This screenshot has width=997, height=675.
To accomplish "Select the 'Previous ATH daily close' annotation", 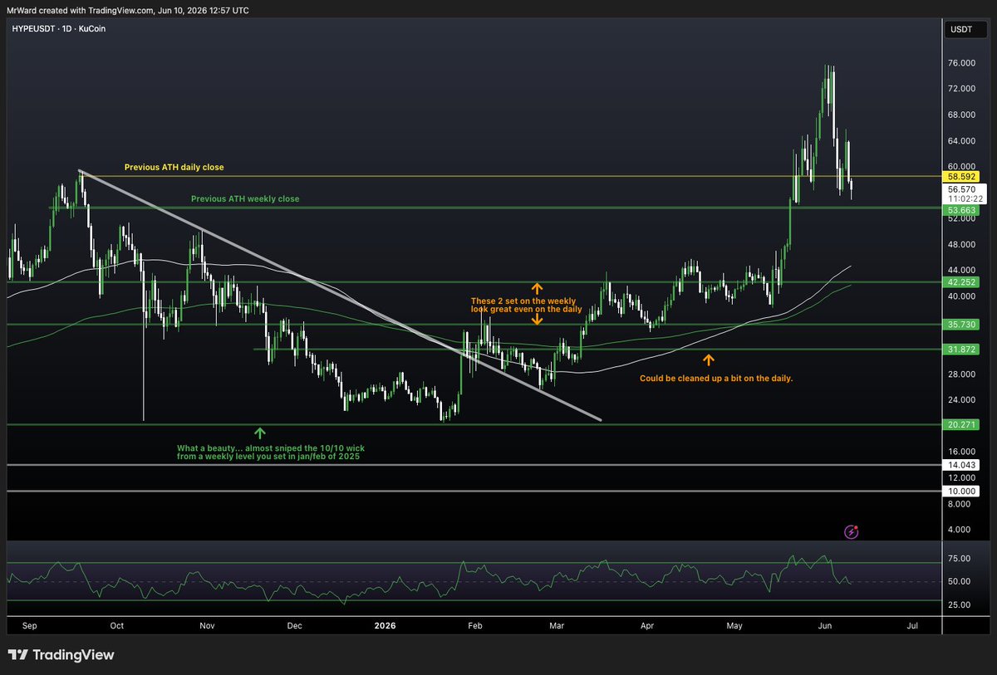I will click(x=174, y=167).
